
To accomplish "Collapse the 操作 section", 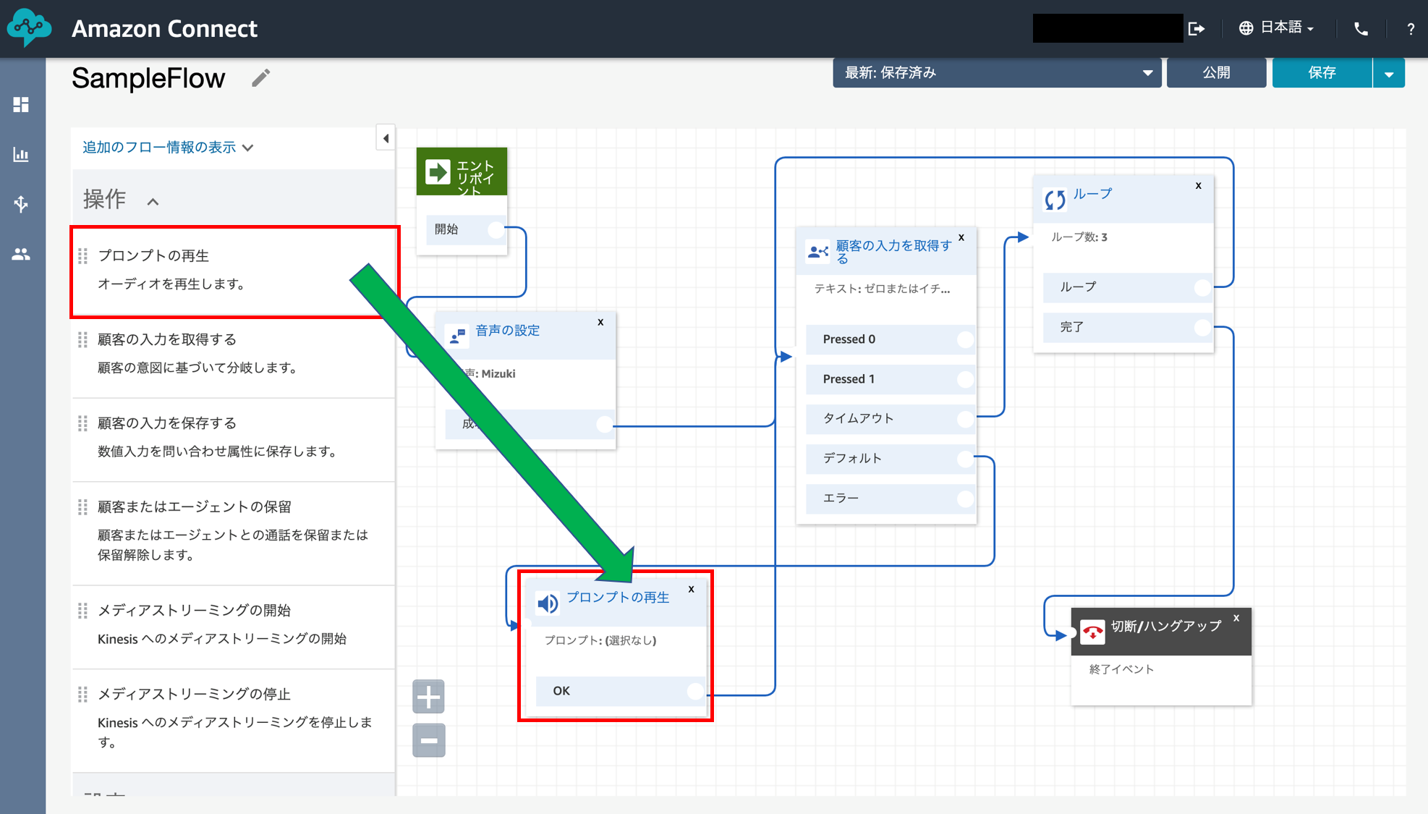I will tap(153, 202).
